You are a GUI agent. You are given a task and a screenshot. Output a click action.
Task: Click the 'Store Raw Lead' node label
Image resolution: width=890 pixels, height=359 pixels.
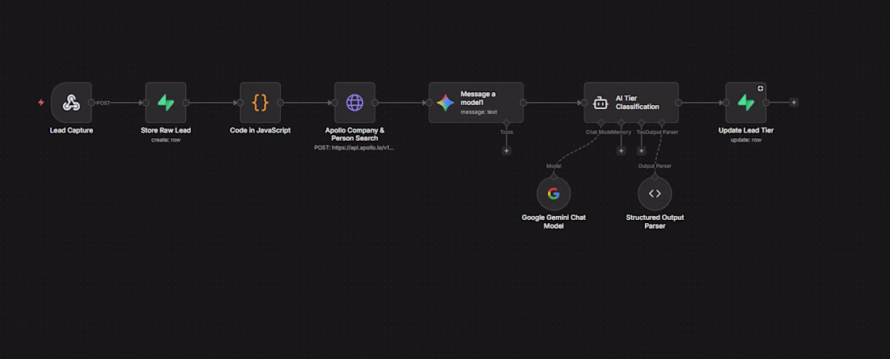tap(166, 130)
